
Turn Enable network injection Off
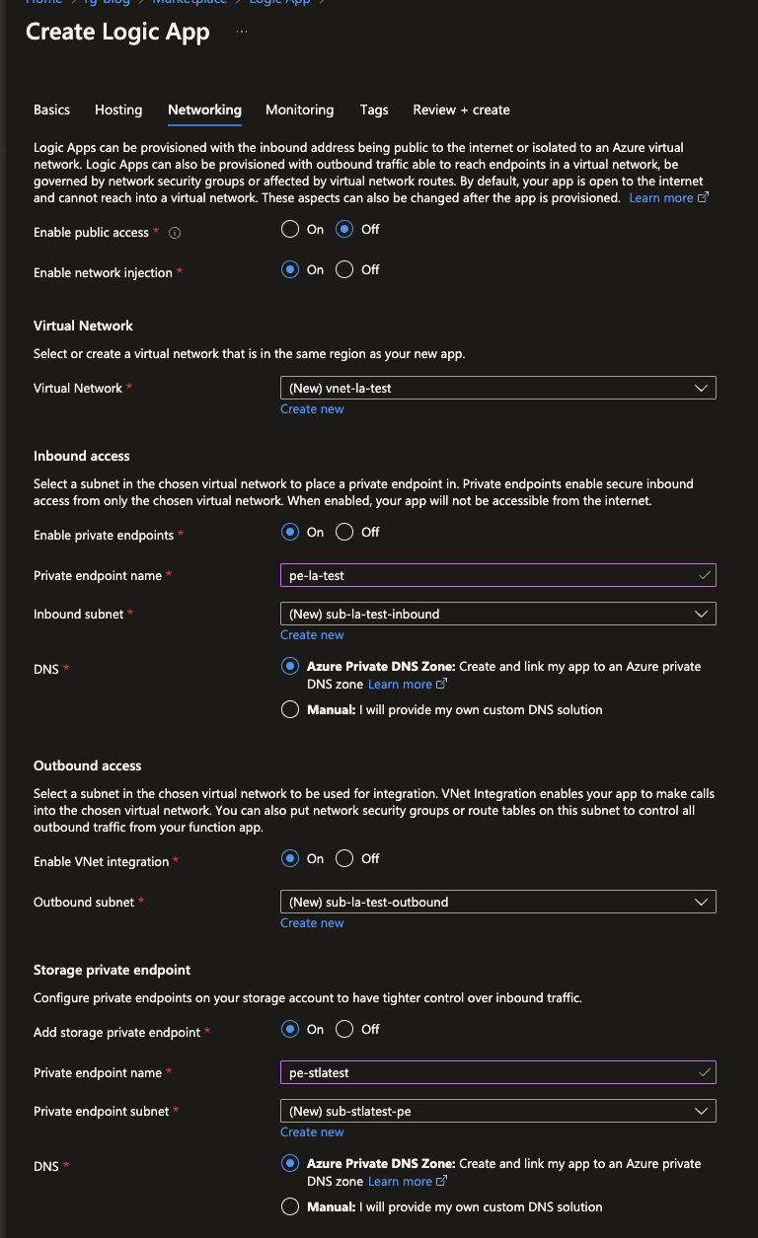pyautogui.click(x=344, y=269)
